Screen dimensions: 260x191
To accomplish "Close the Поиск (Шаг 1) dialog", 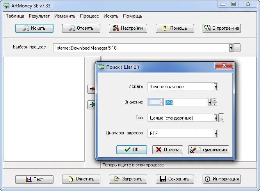I will pos(224,65).
